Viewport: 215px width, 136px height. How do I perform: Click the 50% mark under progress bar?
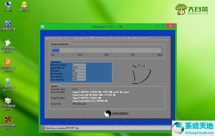pos(106,55)
